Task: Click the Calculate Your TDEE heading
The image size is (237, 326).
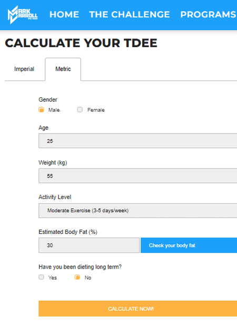Action: (x=81, y=43)
